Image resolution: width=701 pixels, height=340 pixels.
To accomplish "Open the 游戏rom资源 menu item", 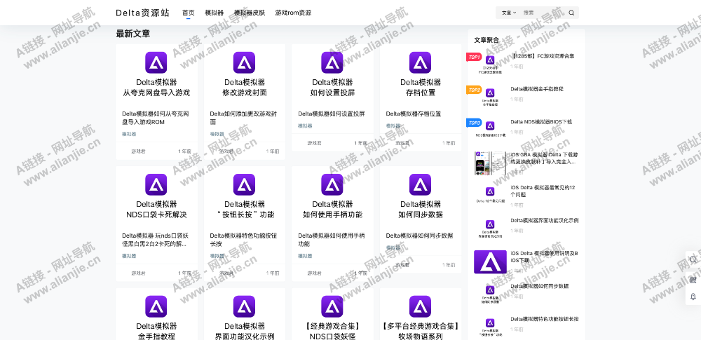I will (293, 13).
